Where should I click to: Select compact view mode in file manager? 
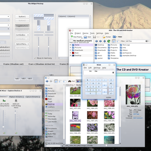(60, 81)
